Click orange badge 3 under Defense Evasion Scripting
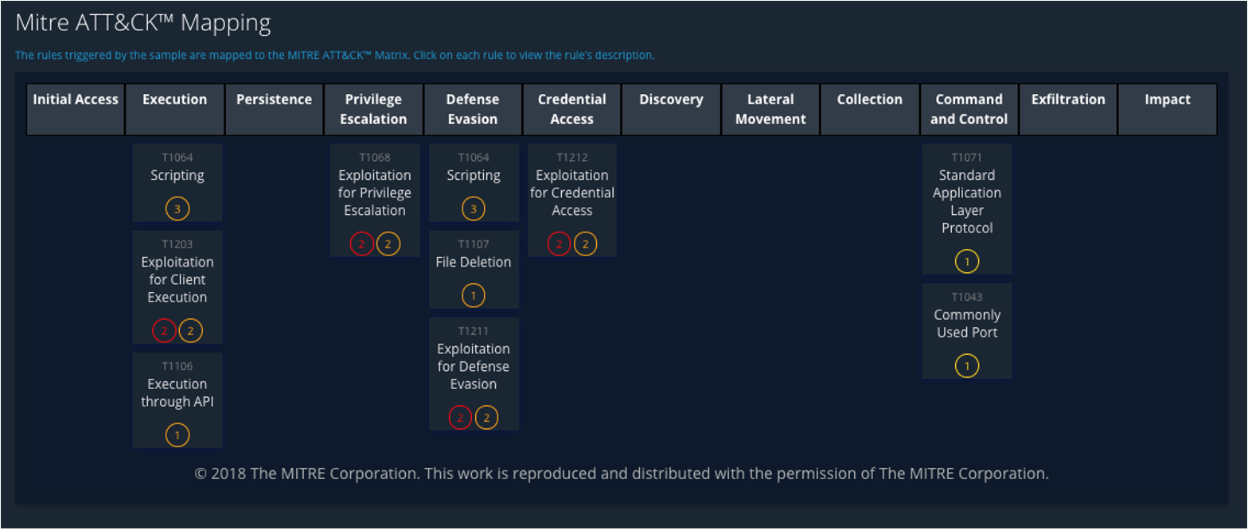Image resolution: width=1248 pixels, height=530 pixels. [x=474, y=209]
